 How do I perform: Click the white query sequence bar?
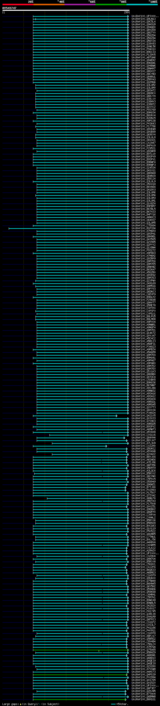(x=66, y=11)
